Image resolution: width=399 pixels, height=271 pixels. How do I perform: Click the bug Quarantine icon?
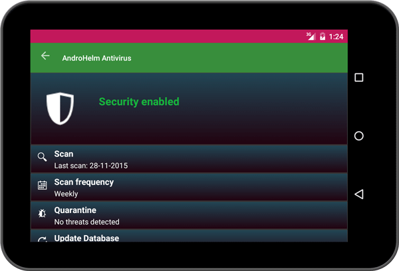tap(42, 214)
